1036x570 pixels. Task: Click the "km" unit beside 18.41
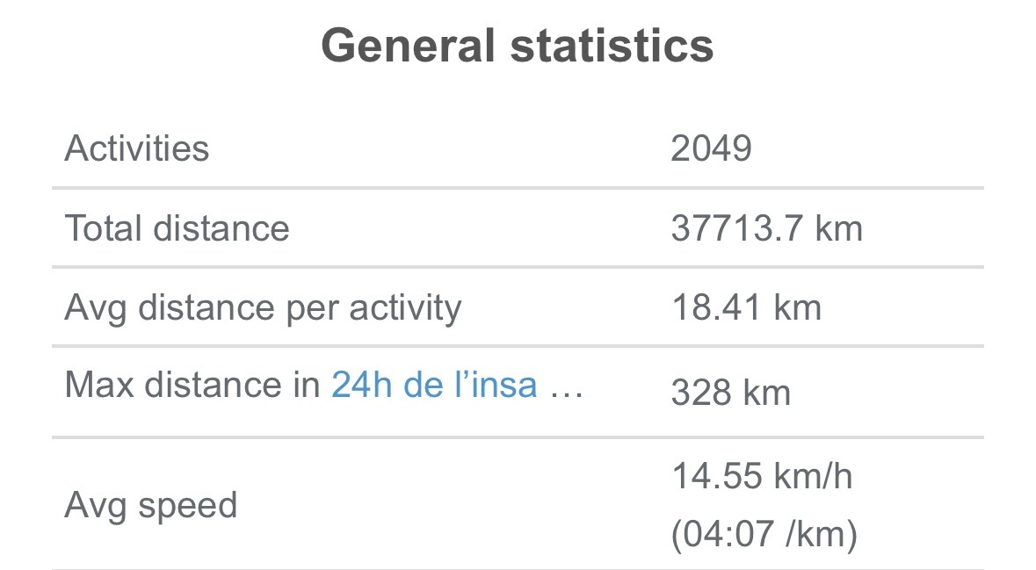pyautogui.click(x=798, y=308)
